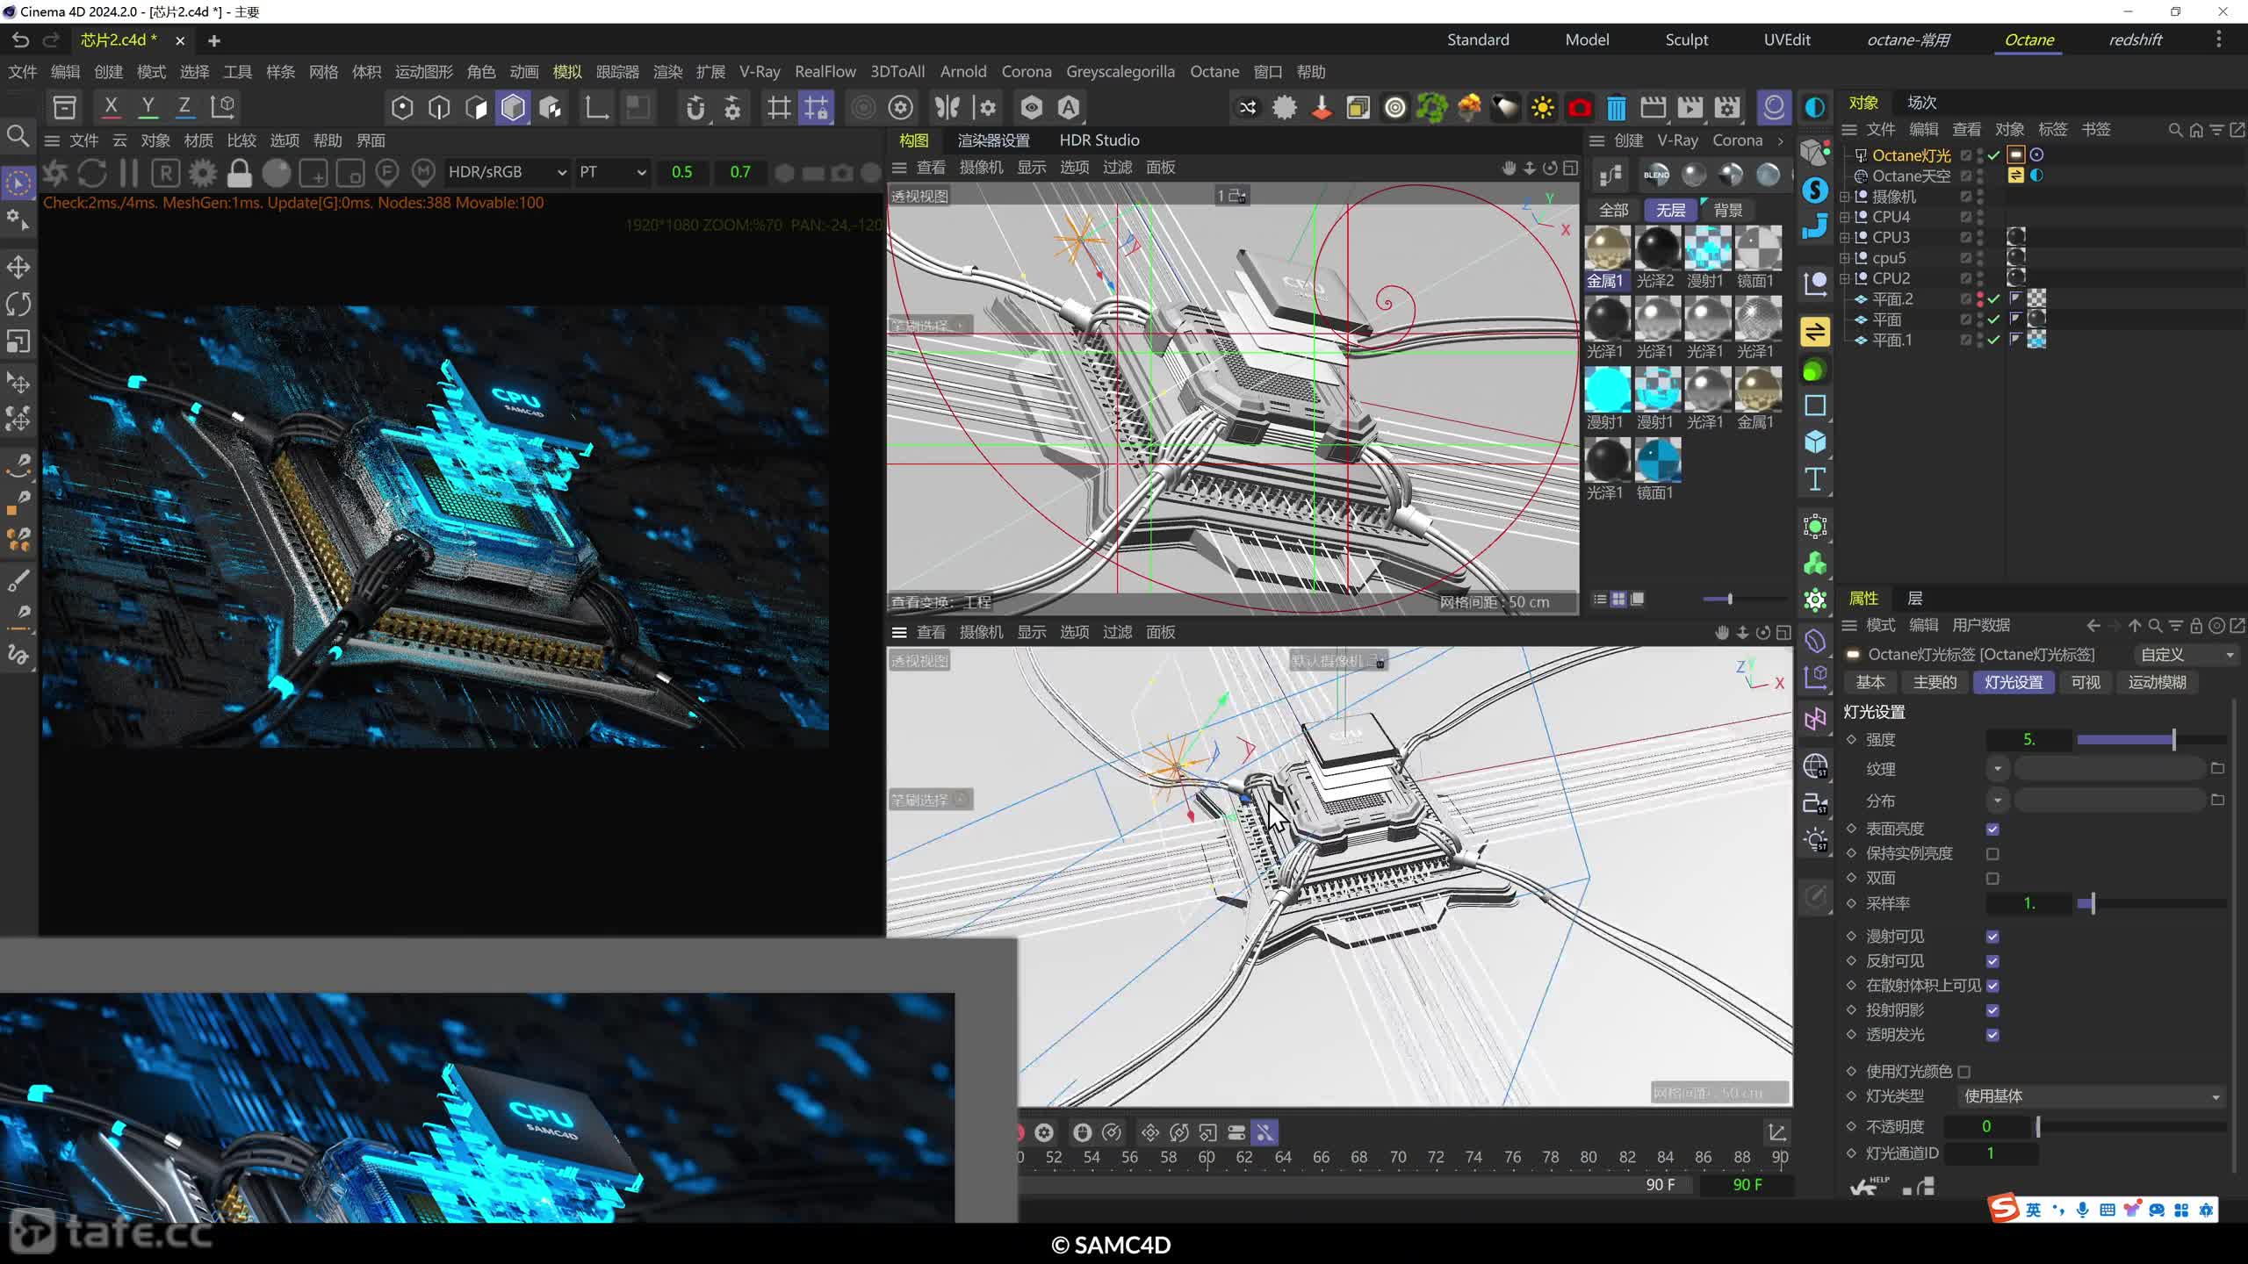This screenshot has height=1264, width=2248.
Task: Click the Sogou input method S icon
Action: click(2004, 1209)
